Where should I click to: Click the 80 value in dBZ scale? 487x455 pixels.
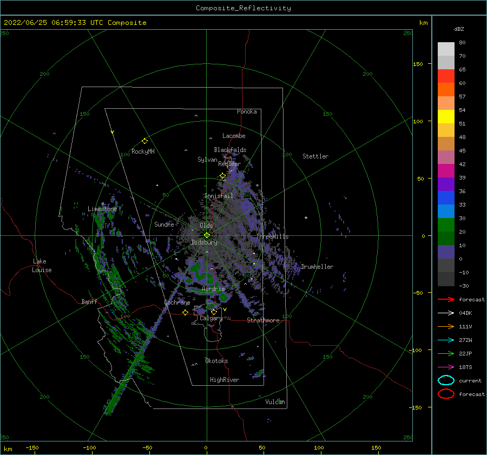tap(462, 43)
